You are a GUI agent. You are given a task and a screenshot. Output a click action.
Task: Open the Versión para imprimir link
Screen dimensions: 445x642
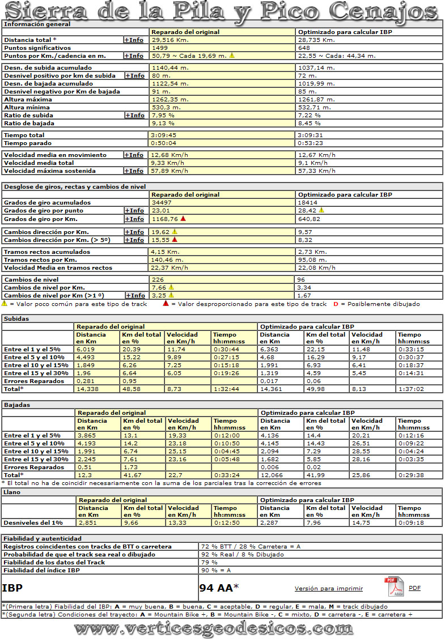[x=329, y=589]
